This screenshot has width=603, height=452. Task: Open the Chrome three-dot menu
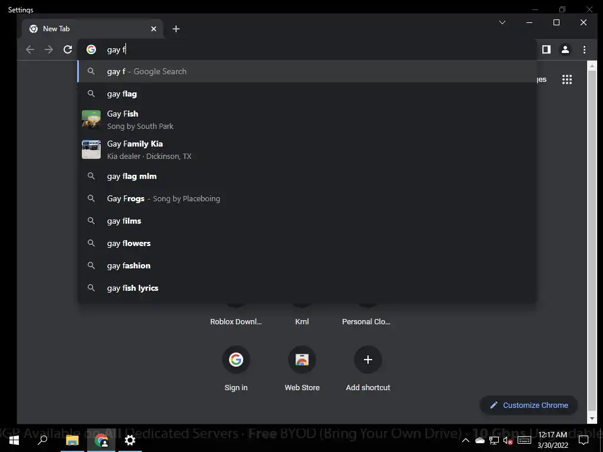coord(584,49)
